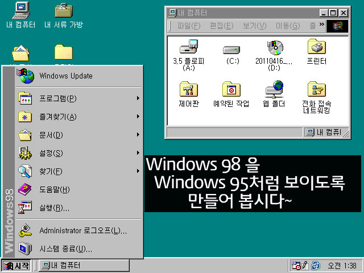The height and width of the screenshot is (273, 364).
Task: Open 도움말(H) help entry
Action: point(78,189)
